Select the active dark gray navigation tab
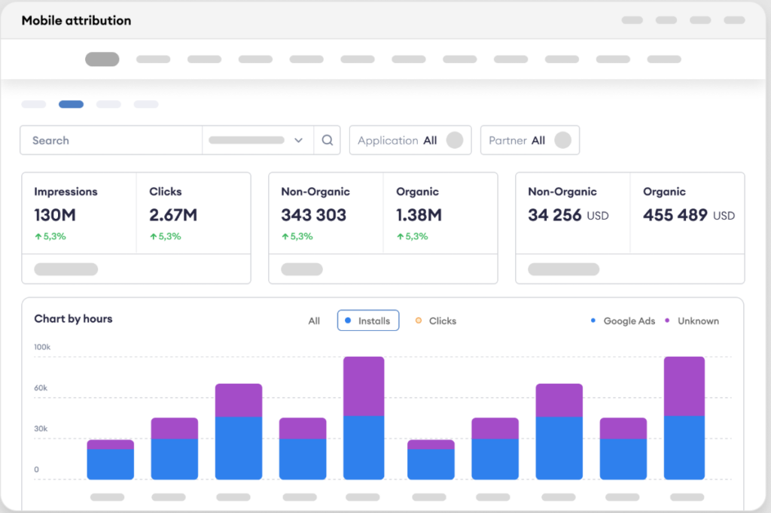This screenshot has height=513, width=771. pyautogui.click(x=102, y=59)
